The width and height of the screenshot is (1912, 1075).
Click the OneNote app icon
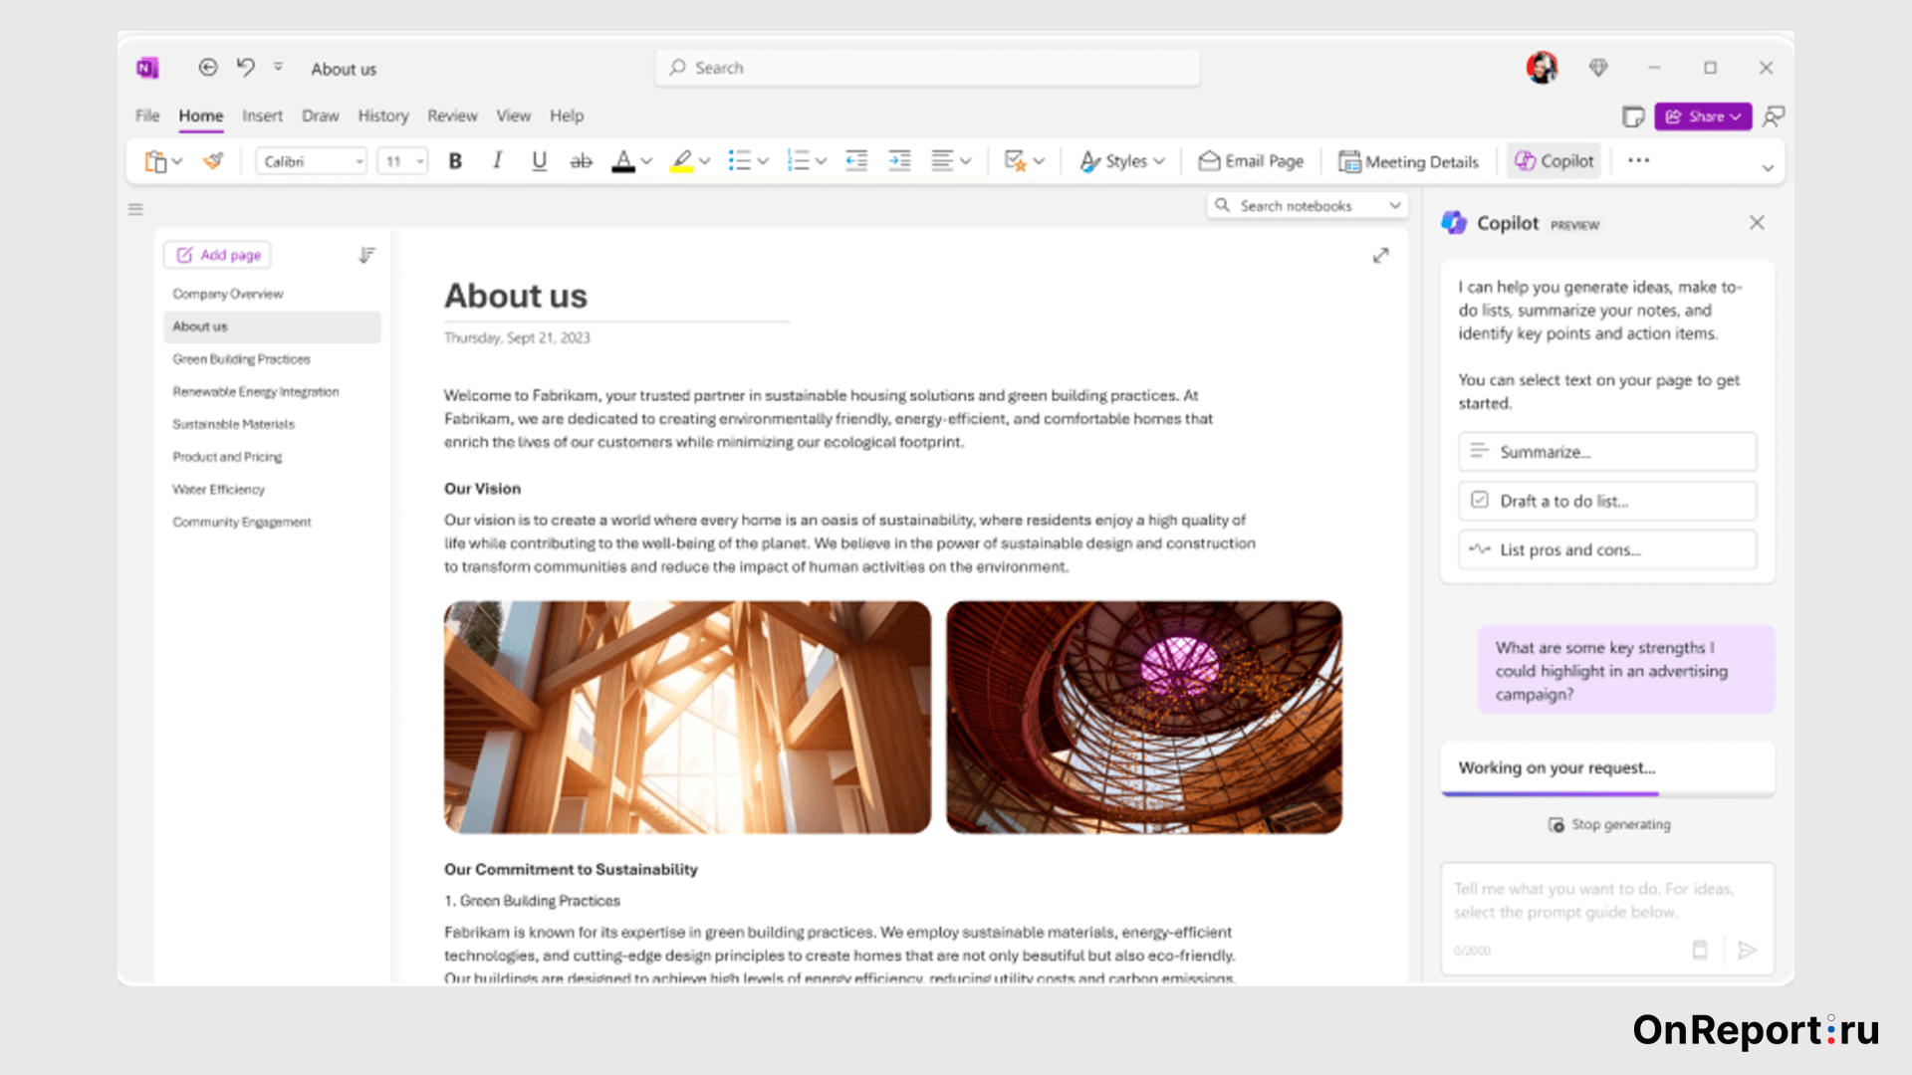[x=147, y=68]
